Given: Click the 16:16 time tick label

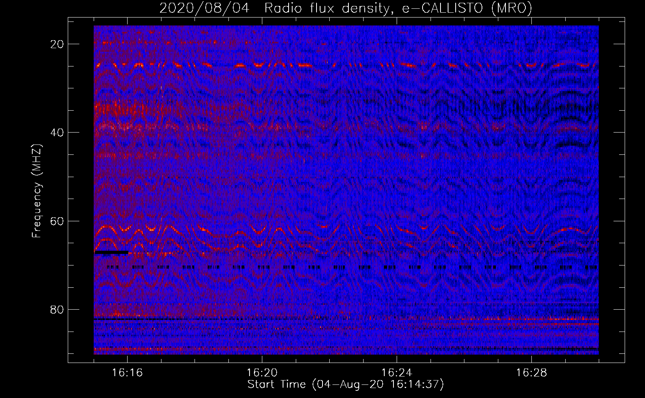Looking at the screenshot, I should 128,373.
